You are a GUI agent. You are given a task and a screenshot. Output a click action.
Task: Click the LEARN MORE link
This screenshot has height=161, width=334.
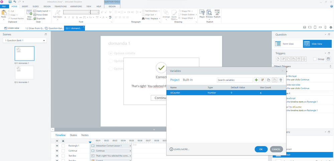[x=180, y=149]
